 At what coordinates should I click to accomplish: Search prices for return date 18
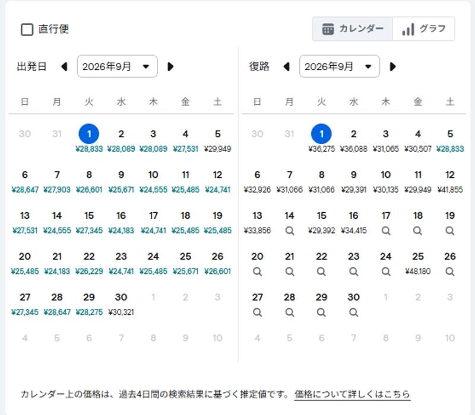pyautogui.click(x=418, y=231)
